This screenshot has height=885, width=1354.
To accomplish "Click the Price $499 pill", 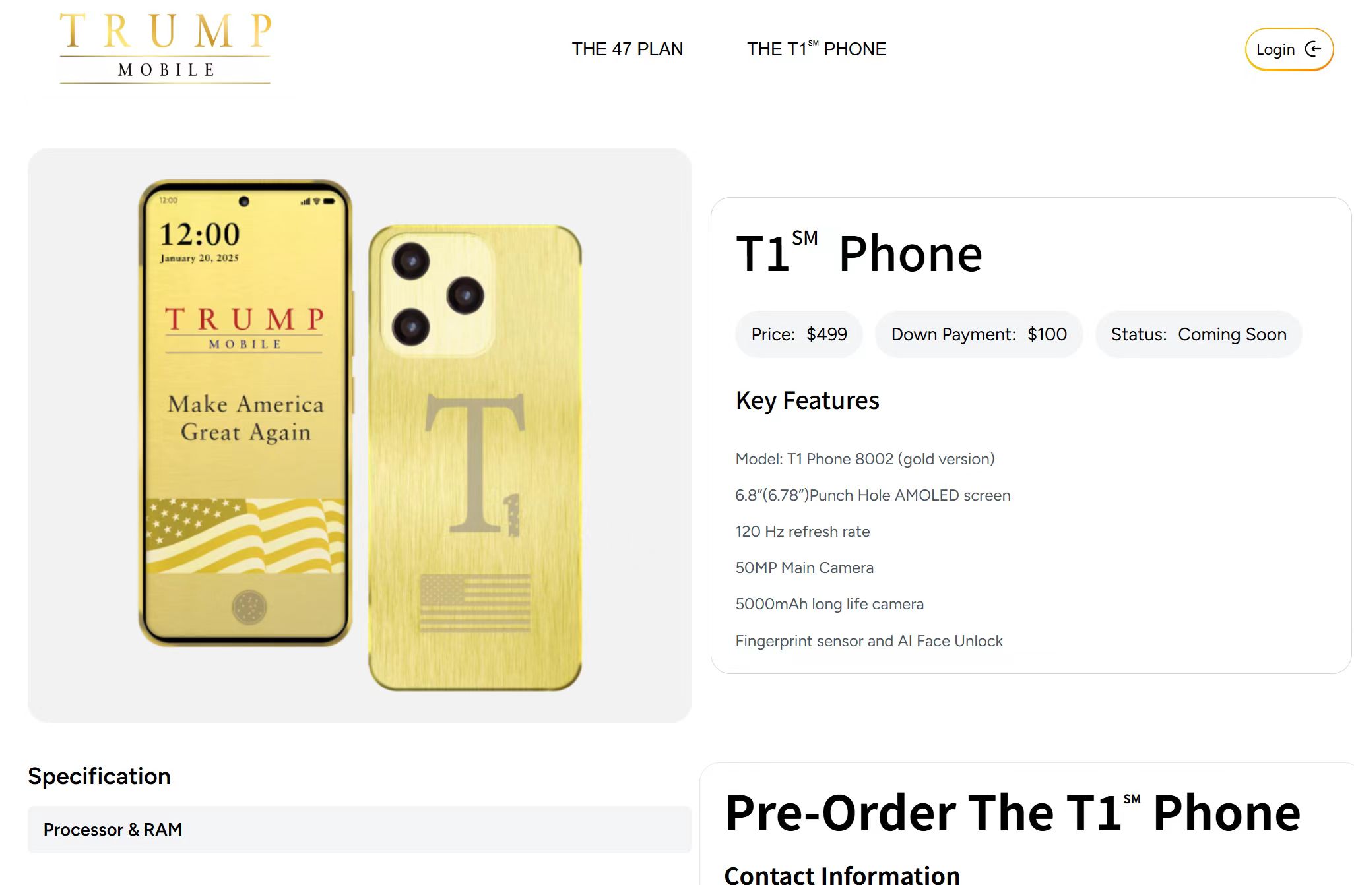I will pos(798,334).
